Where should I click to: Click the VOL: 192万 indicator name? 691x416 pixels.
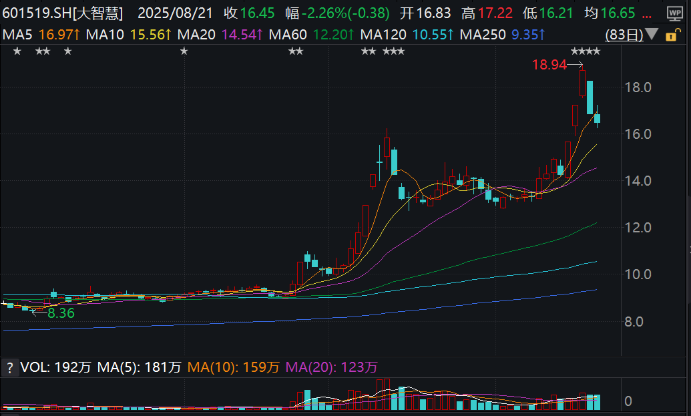[x=55, y=367]
